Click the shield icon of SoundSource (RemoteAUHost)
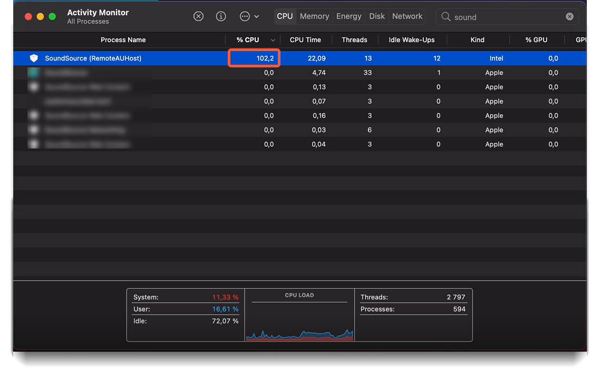 click(x=34, y=58)
